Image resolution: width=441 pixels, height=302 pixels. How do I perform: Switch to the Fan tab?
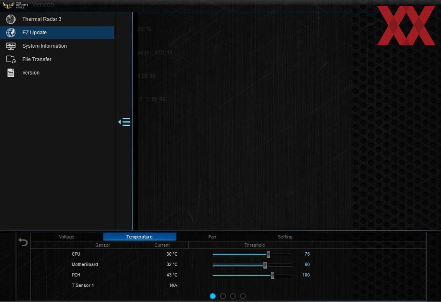(212, 237)
